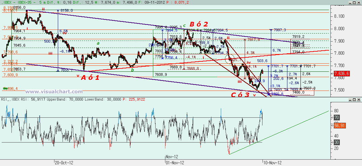Select the 'B ó 2' wave label

[199, 24]
